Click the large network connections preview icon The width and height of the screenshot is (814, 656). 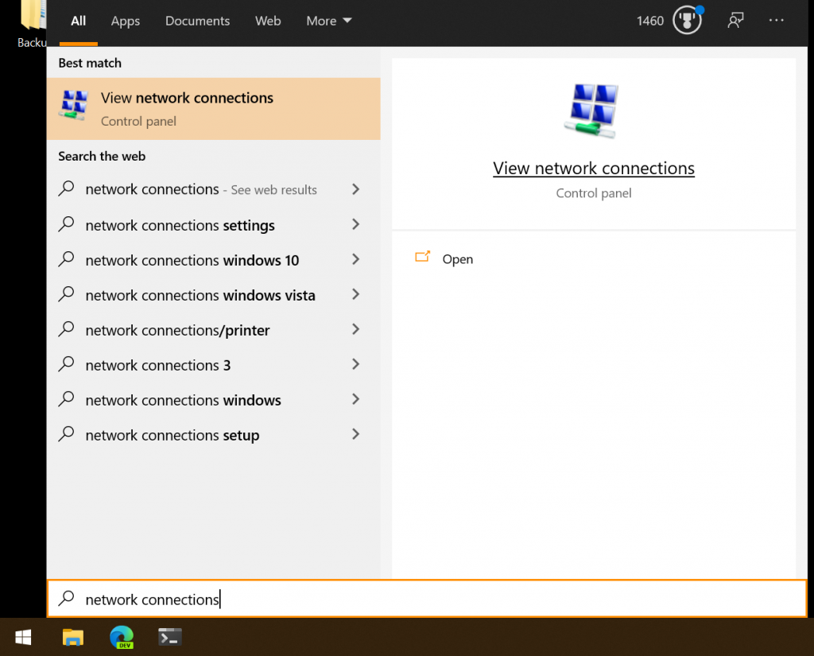pyautogui.click(x=591, y=111)
